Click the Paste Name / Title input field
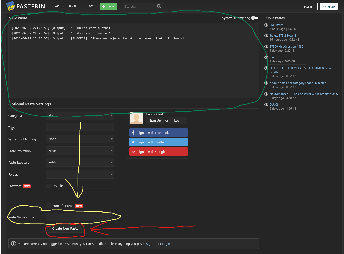The height and width of the screenshot is (254, 344). tap(80, 217)
